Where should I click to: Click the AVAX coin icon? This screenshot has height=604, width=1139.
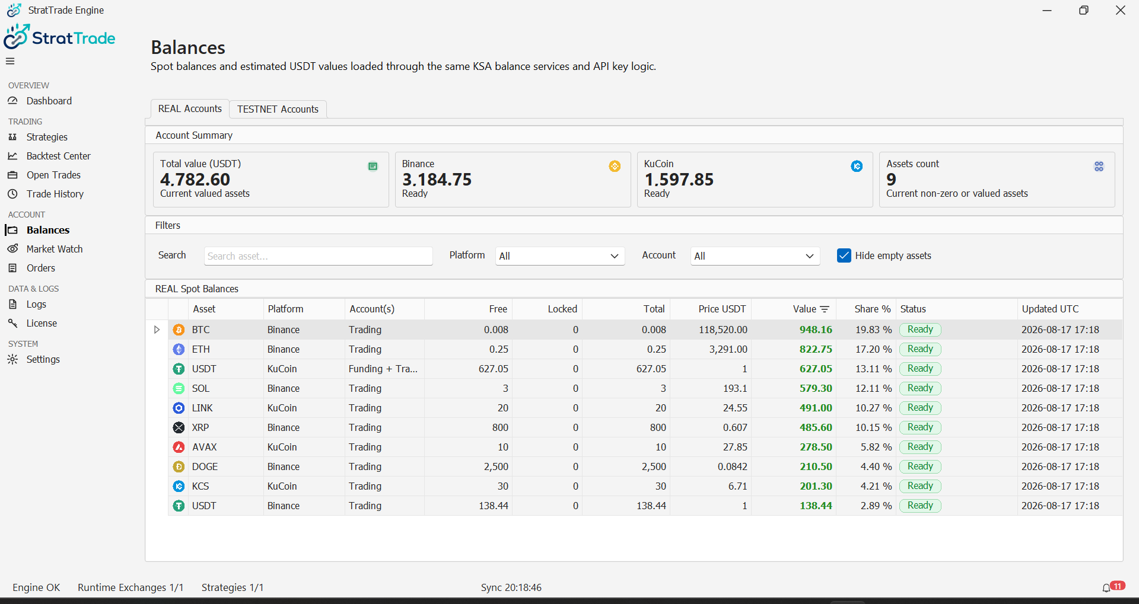click(179, 448)
